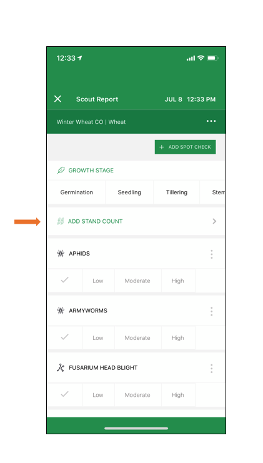263x463 pixels.
Task: Select High severity for Armyworms
Action: pyautogui.click(x=177, y=338)
